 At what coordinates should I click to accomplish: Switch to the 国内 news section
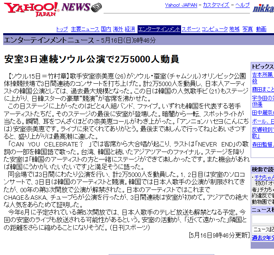click(x=106, y=29)
